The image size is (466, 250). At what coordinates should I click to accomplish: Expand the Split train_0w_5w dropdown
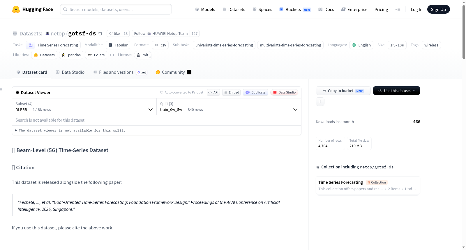coord(229,107)
